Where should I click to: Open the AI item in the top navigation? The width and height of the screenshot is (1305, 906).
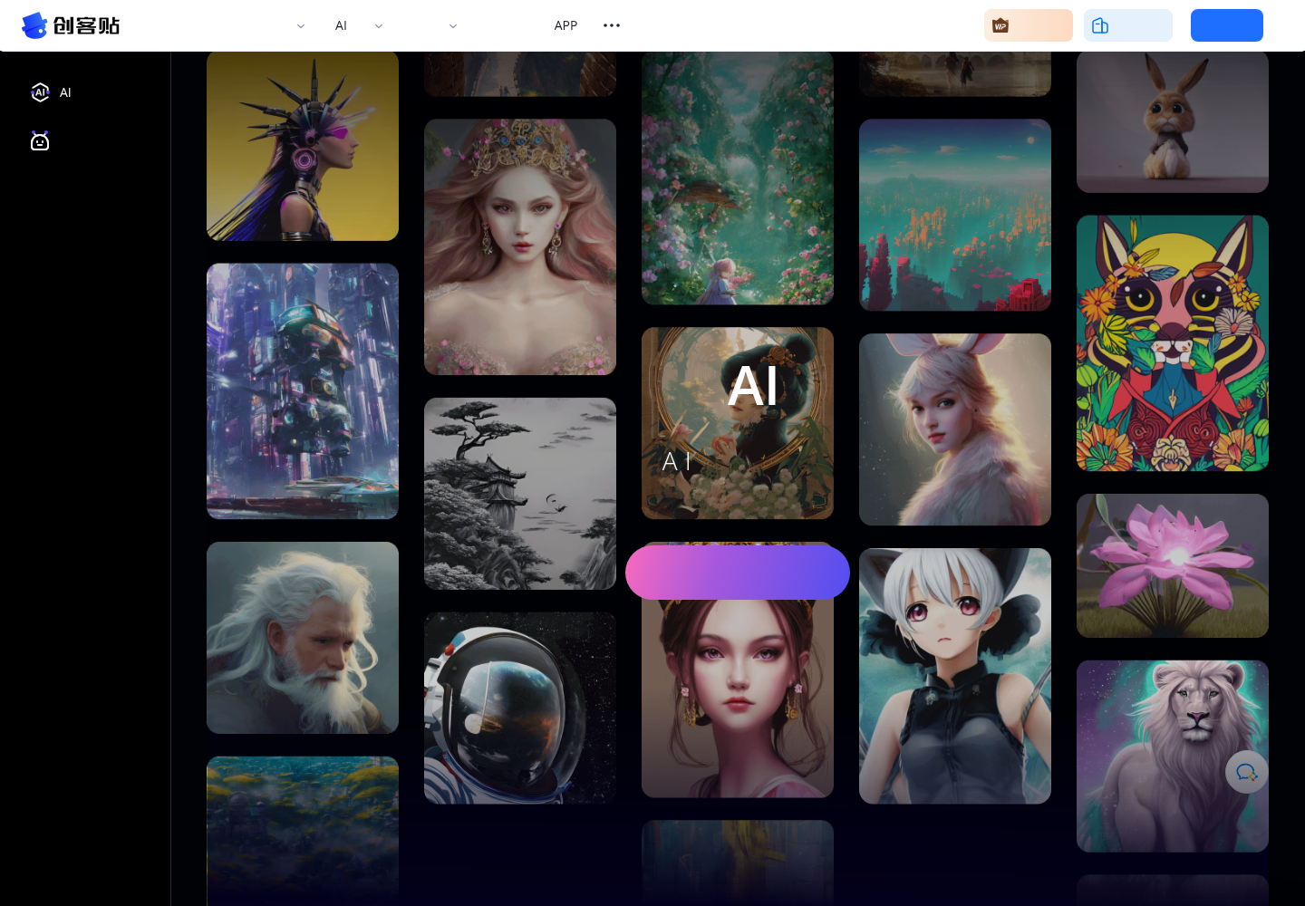[x=341, y=25]
